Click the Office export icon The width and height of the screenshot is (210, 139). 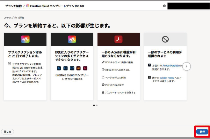pyautogui.click(x=103, y=70)
